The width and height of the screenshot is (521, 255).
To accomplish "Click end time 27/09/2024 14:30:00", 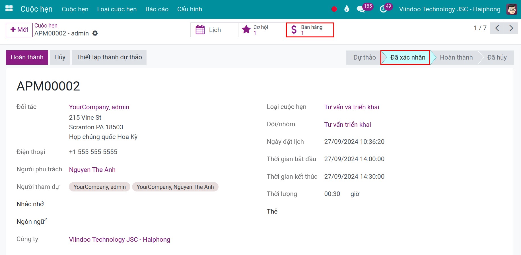I will [354, 176].
